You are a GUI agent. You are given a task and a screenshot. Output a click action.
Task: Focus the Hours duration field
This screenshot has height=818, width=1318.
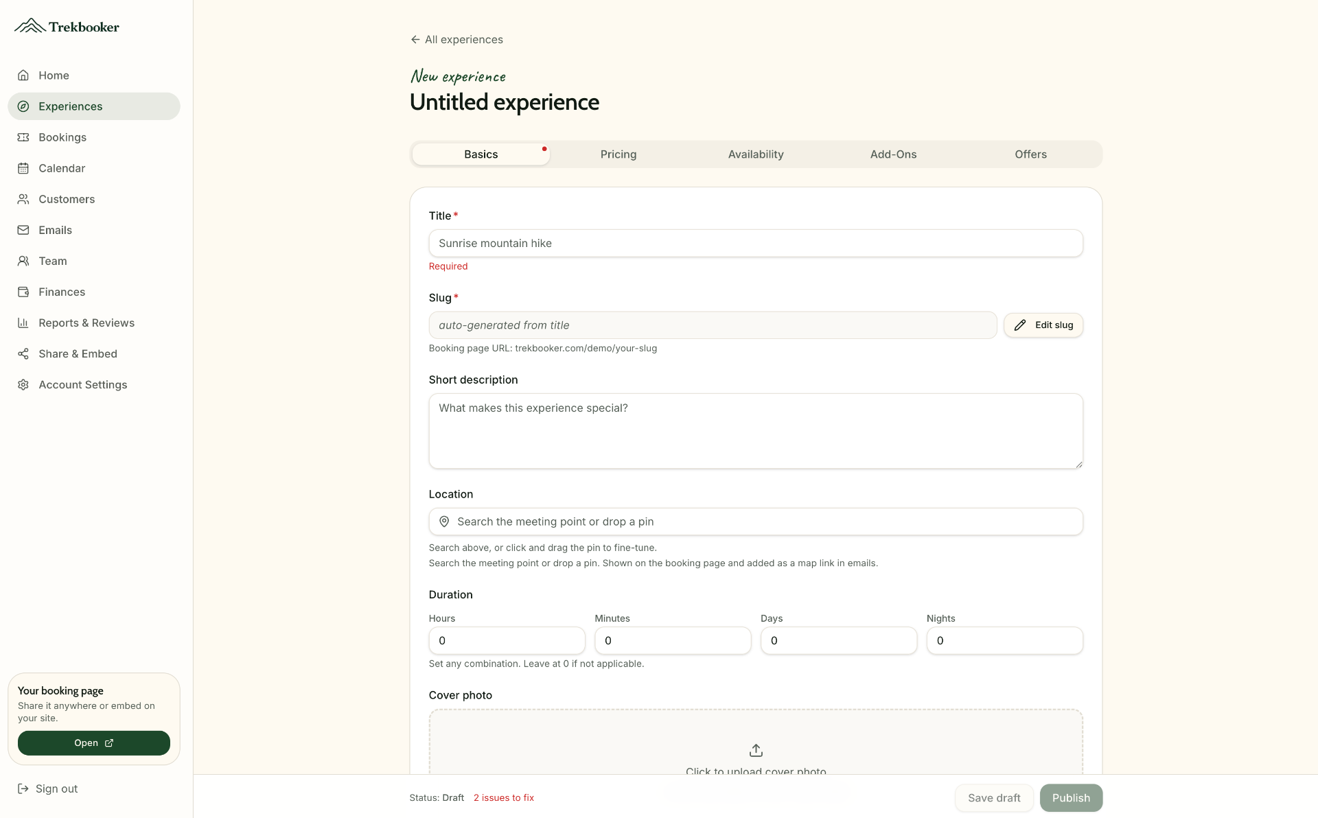(507, 640)
